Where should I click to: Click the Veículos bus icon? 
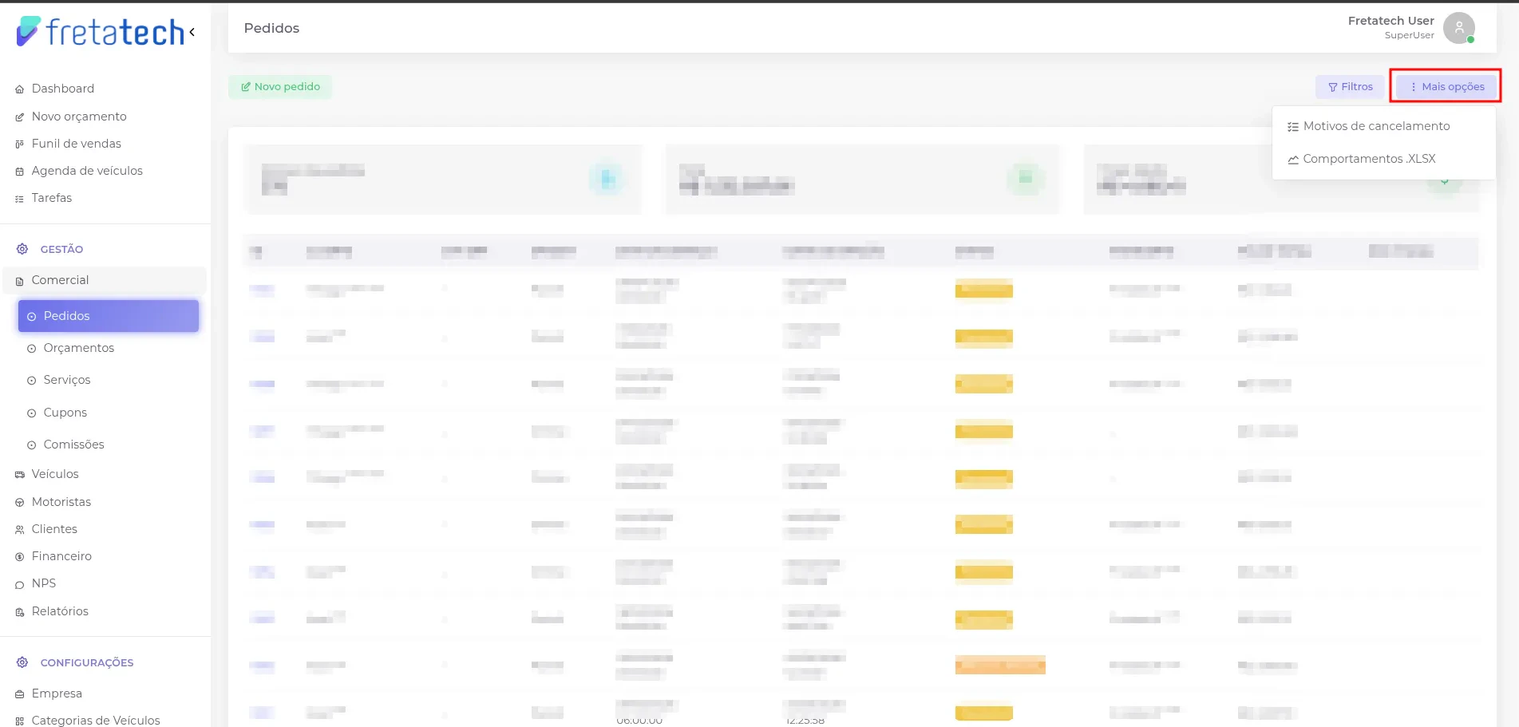[x=20, y=475]
